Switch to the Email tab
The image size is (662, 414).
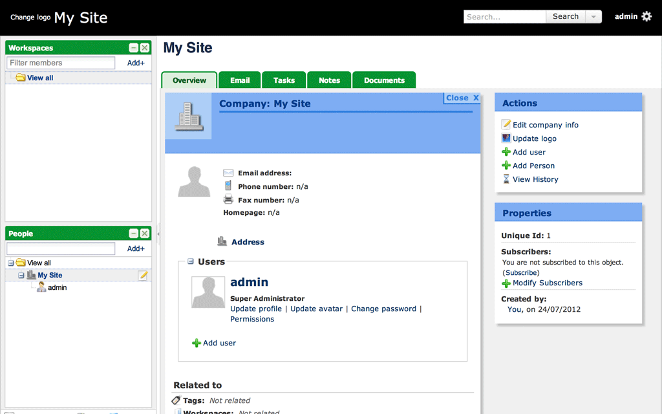[x=239, y=80]
